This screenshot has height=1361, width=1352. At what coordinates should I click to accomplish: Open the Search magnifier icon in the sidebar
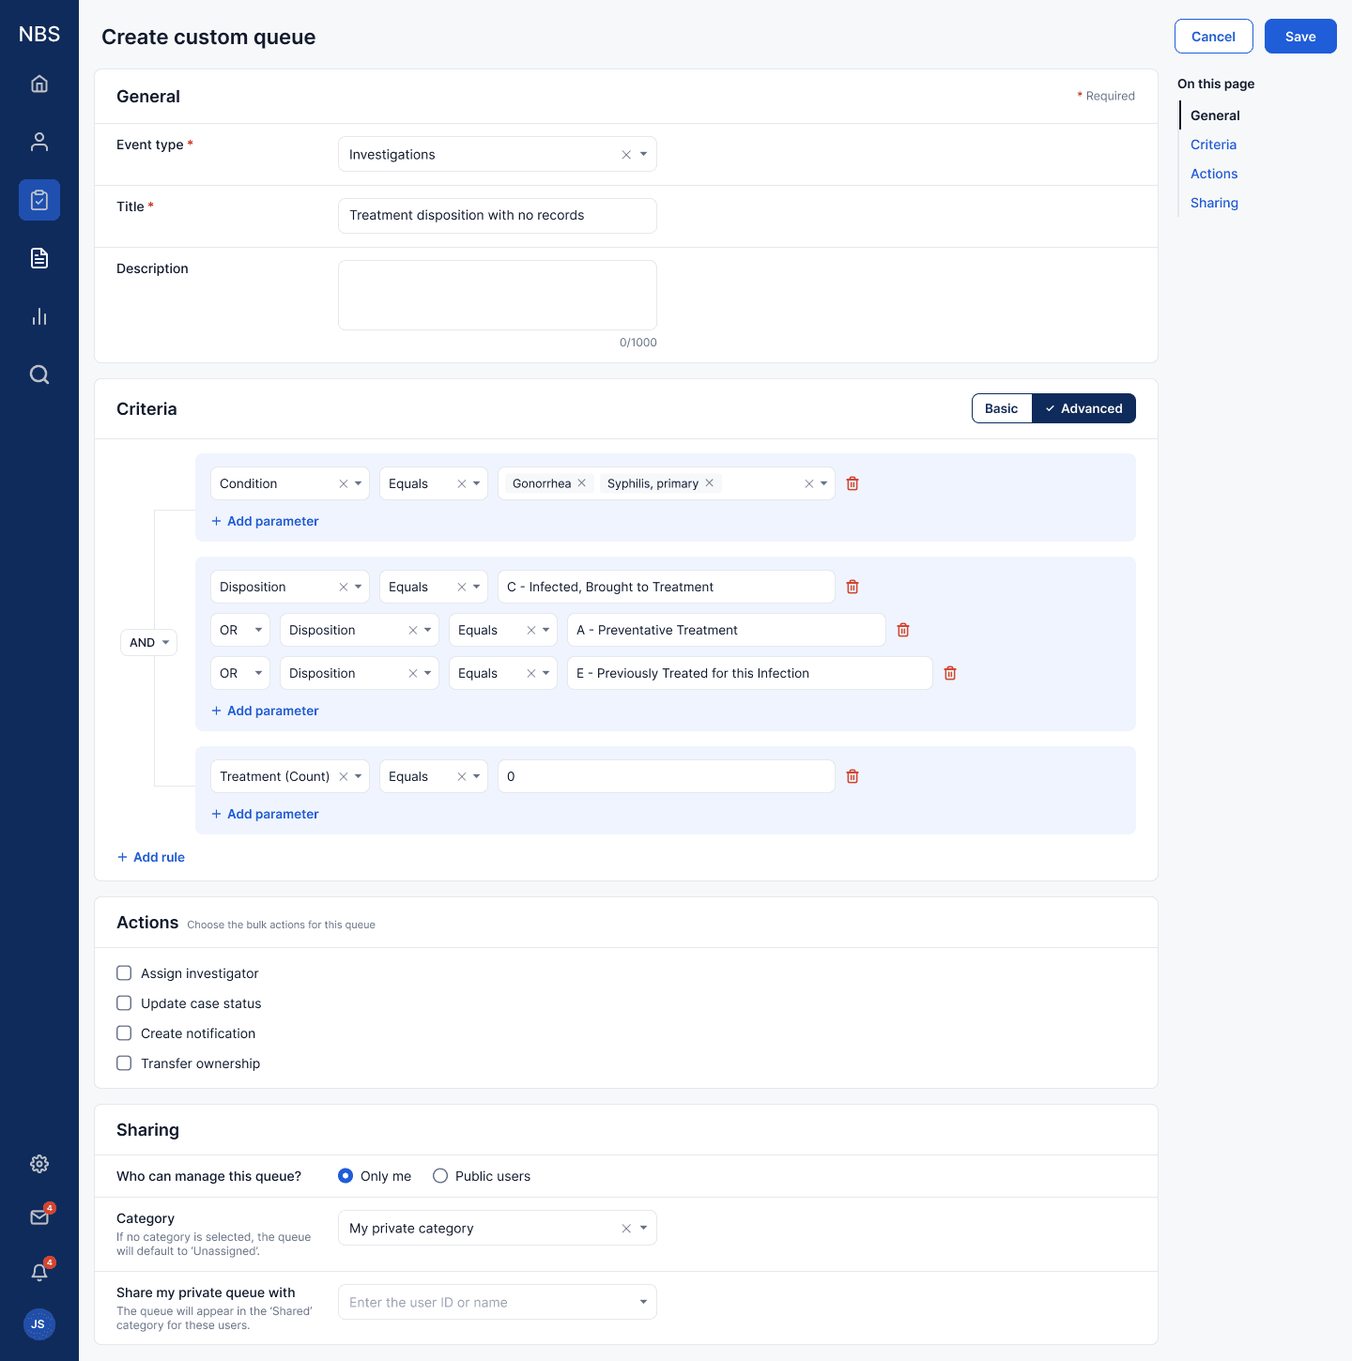(x=39, y=375)
